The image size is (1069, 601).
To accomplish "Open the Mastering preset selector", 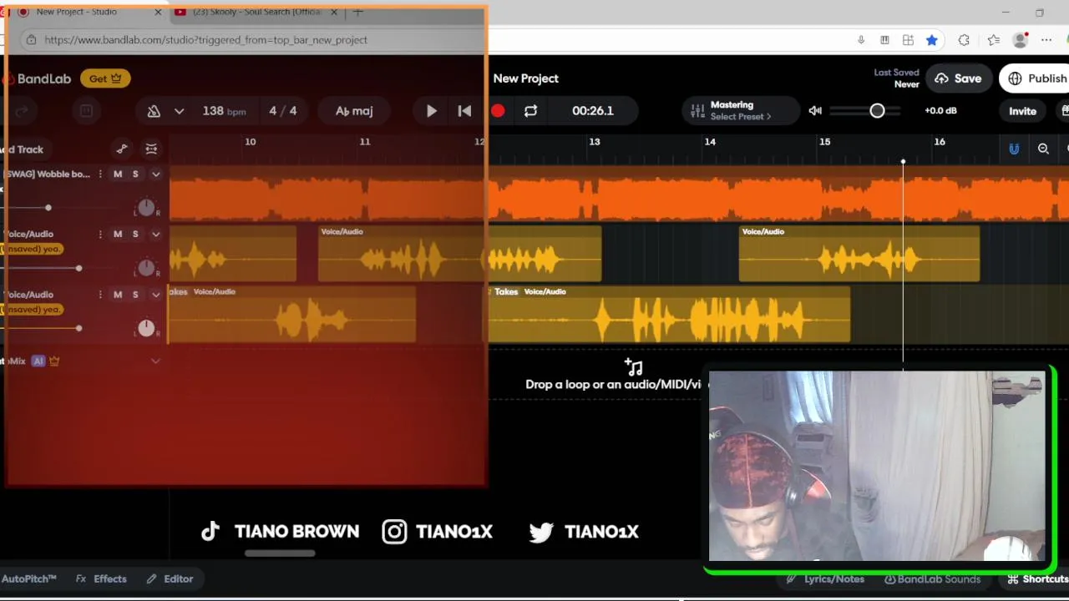I will 740,111.
